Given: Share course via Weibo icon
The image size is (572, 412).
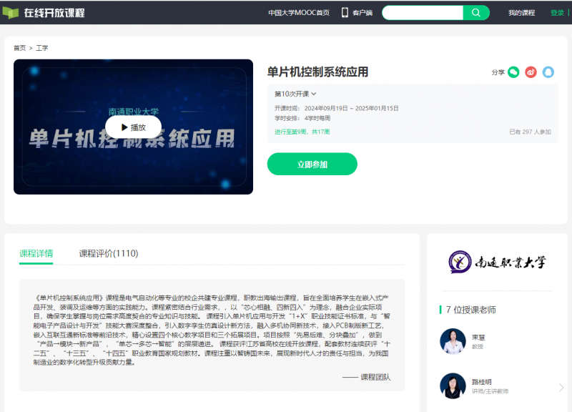Looking at the screenshot, I should (531, 72).
